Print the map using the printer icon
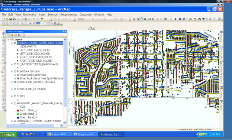This screenshot has height=140, width=232. [14, 19]
